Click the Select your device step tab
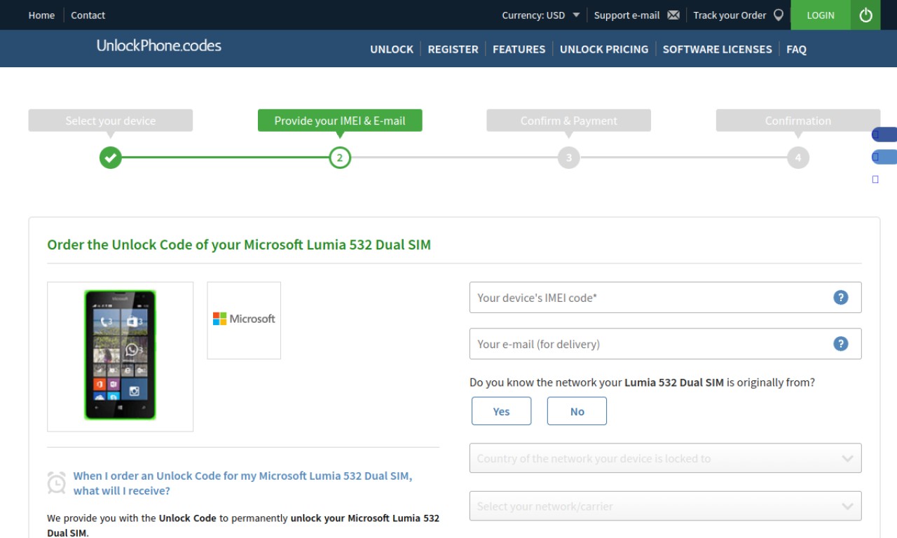Viewport: 897px width, 538px height. pos(111,120)
